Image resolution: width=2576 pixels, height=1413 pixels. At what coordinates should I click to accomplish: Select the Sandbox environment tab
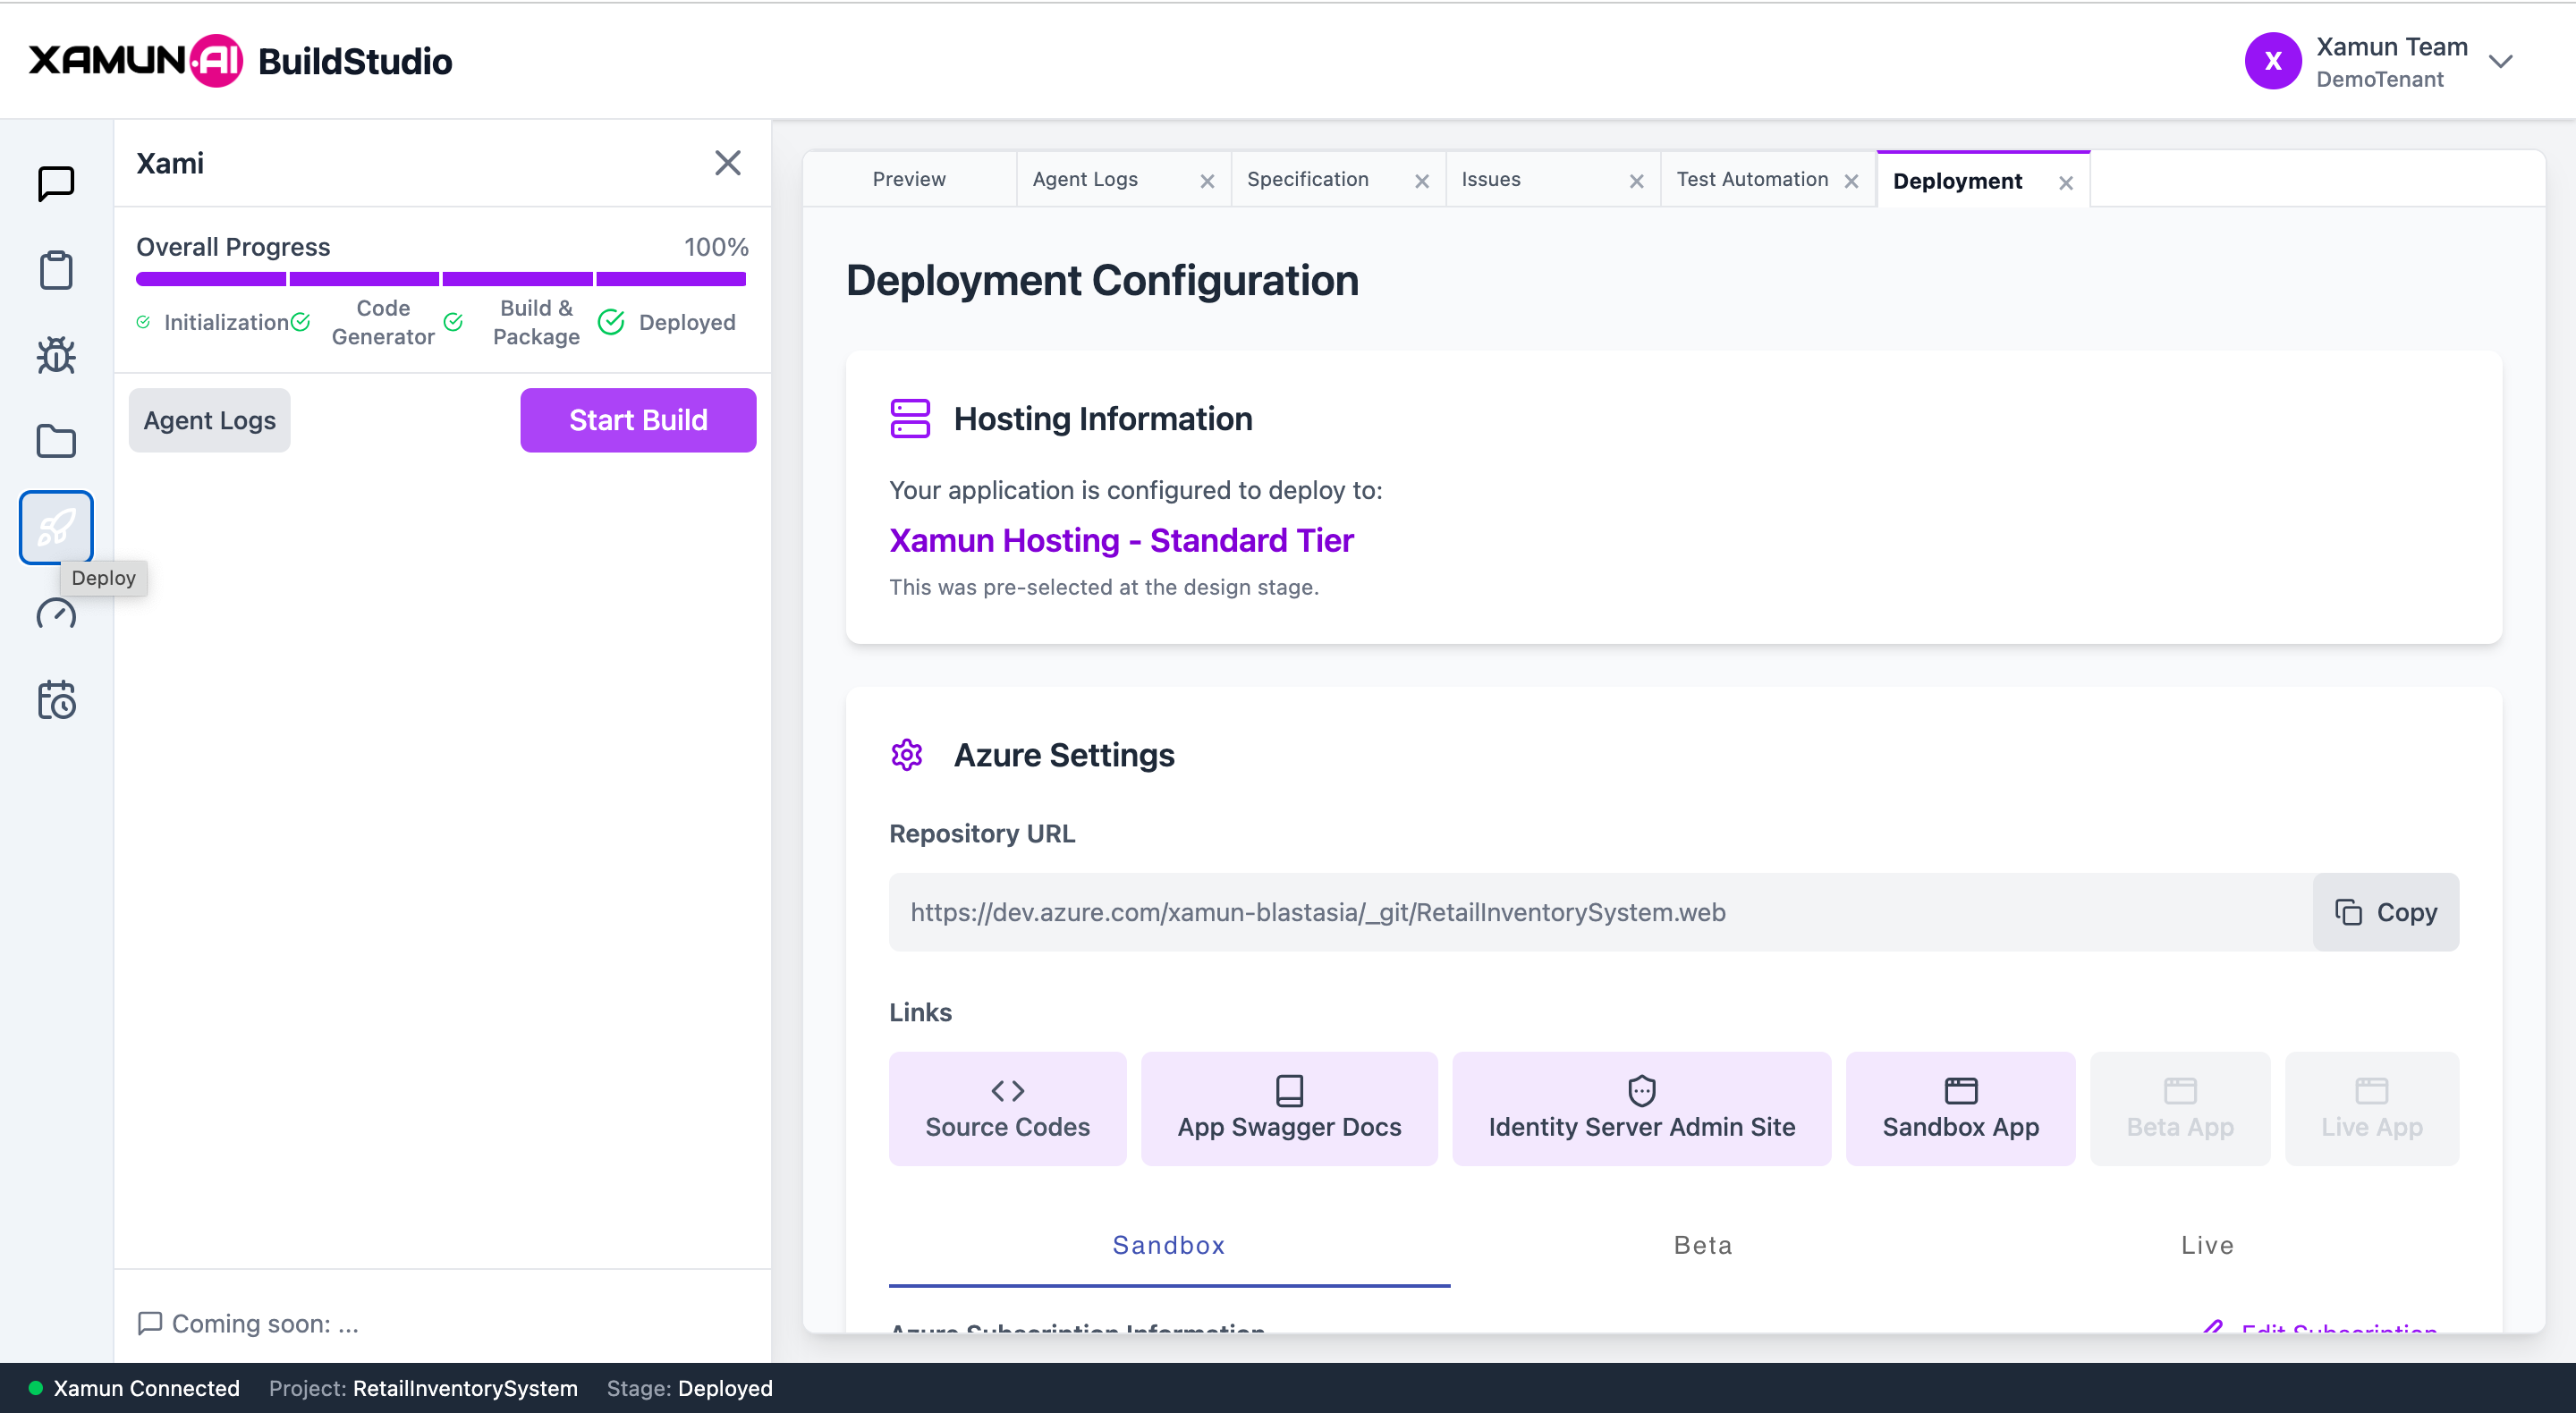pos(1169,1246)
